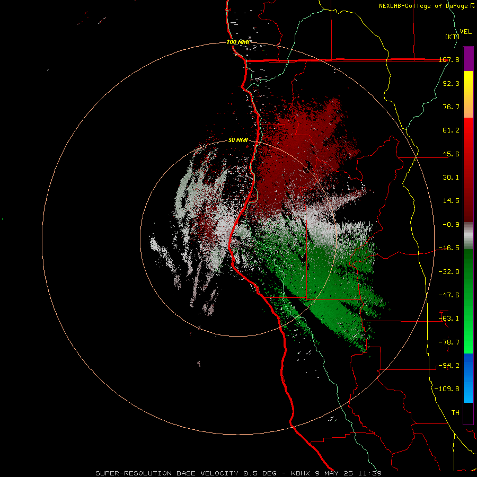Click the [KT] units label
This screenshot has width=477, height=477.
[x=452, y=37]
